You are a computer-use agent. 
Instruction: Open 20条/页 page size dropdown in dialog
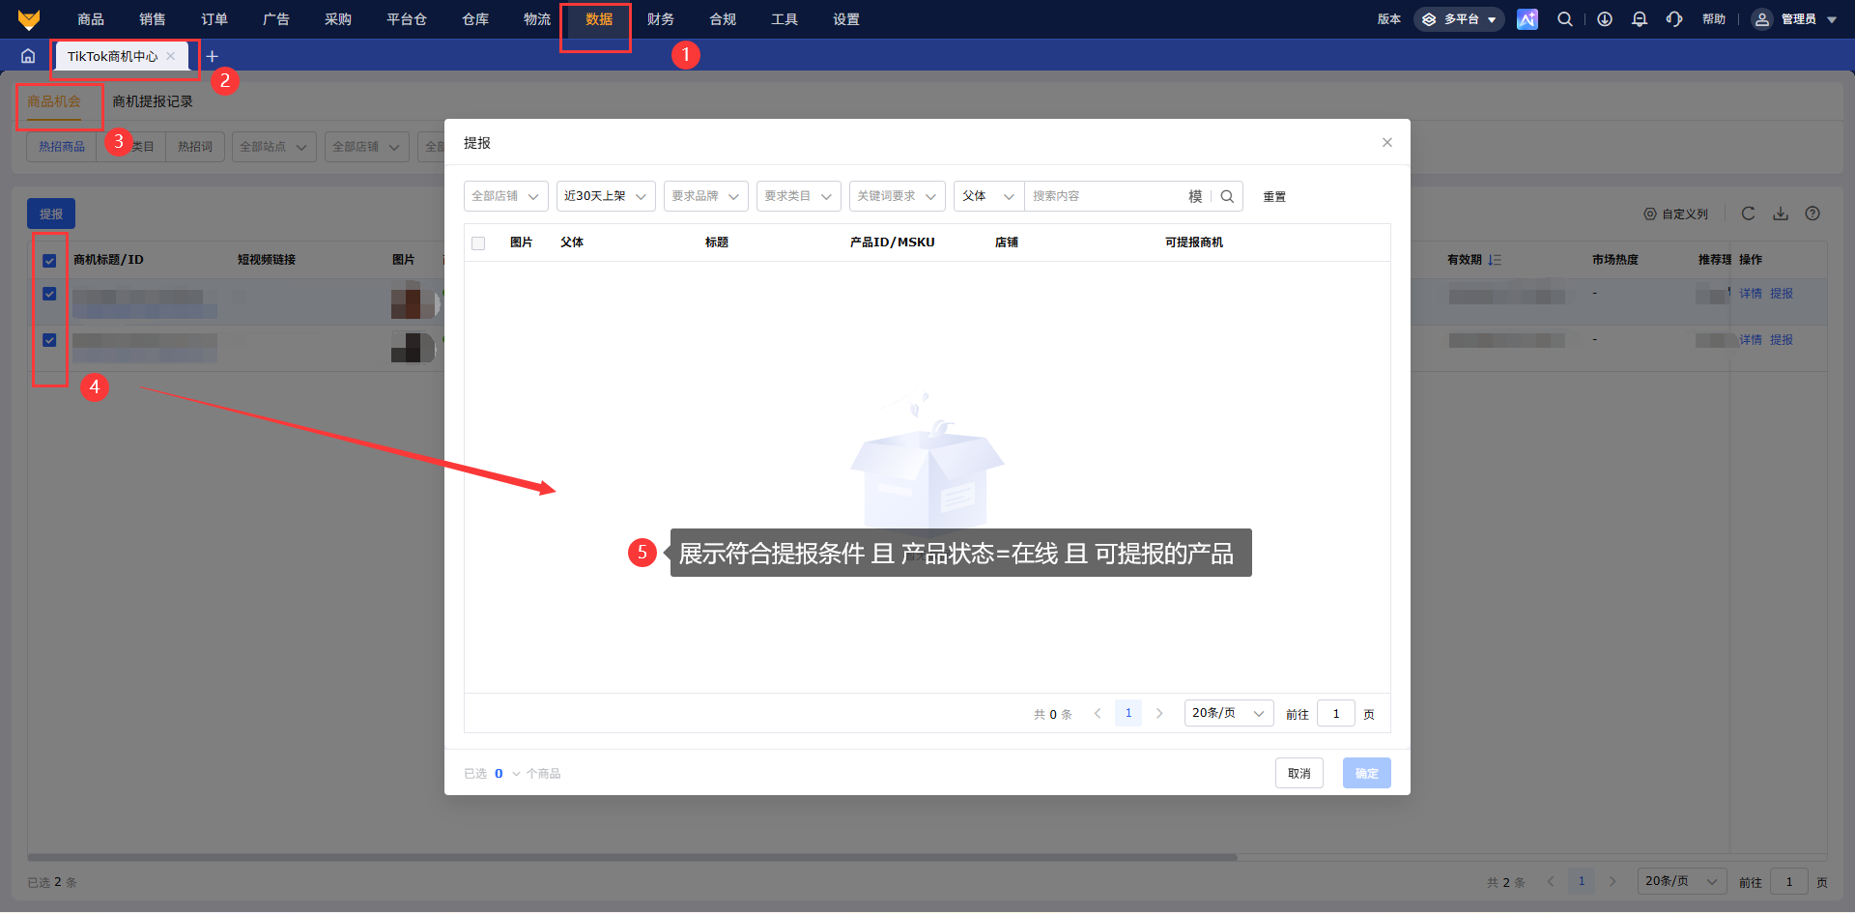[x=1229, y=713]
